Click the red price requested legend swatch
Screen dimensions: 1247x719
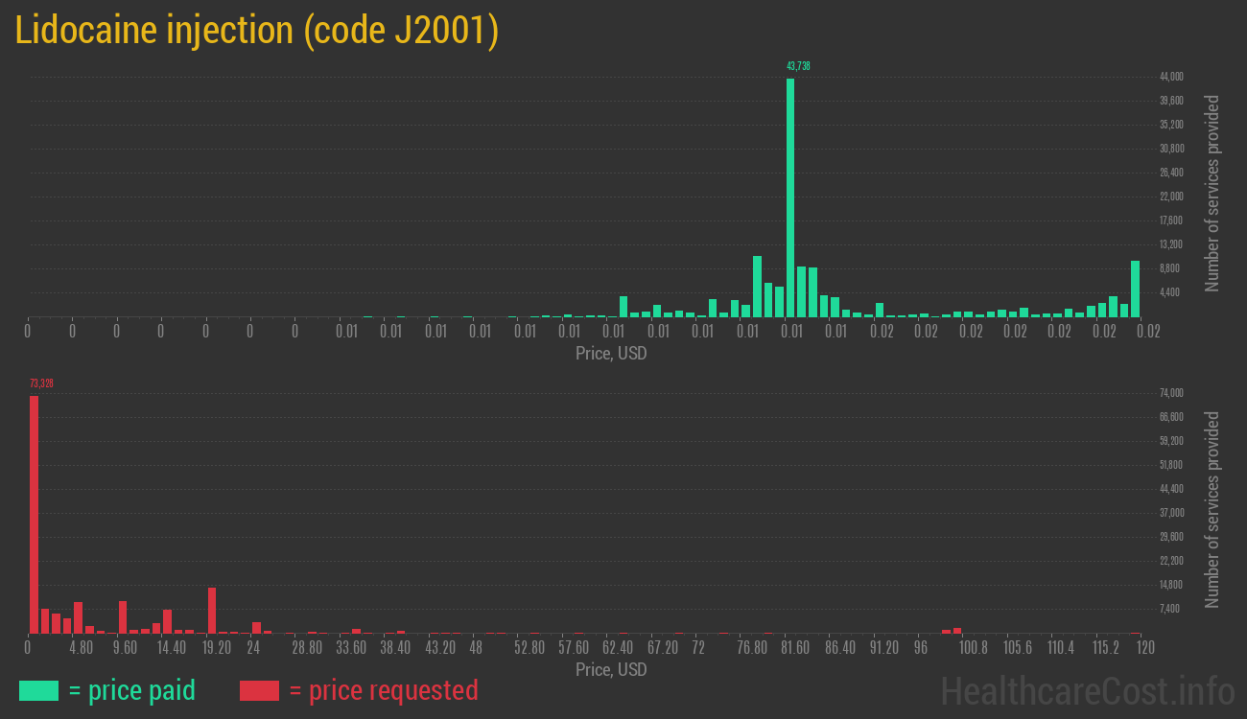[x=259, y=690]
